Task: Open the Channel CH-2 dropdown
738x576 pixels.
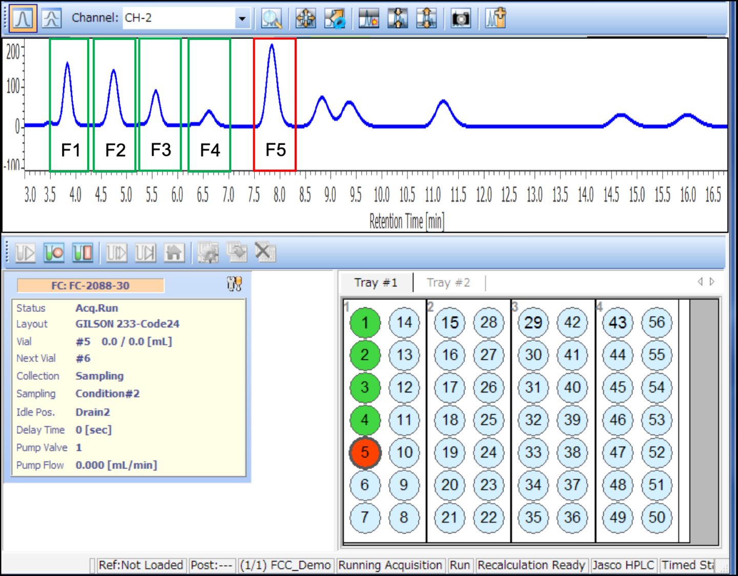Action: 242,19
